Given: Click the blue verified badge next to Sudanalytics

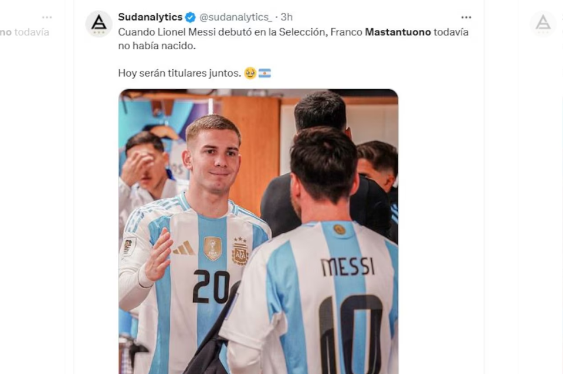Looking at the screenshot, I should tap(190, 17).
